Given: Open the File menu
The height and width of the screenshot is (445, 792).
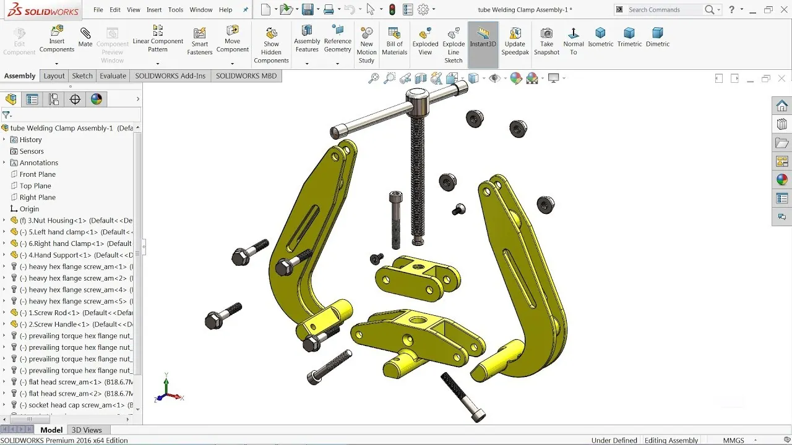Looking at the screenshot, I should click(x=98, y=10).
